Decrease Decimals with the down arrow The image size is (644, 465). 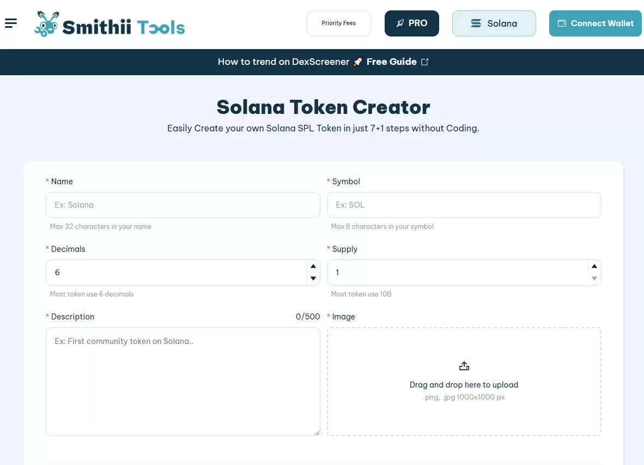(x=313, y=279)
